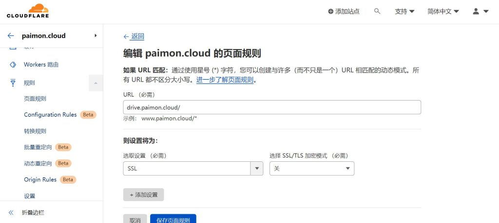The width and height of the screenshot is (499, 223).
Task: Click the double-chevron collapse sidebar icon
Action: 11,212
